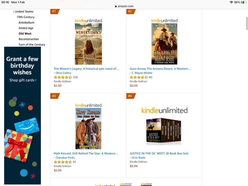Tap the #1 rank badge
The image size is (248, 186).
tap(55, 11)
